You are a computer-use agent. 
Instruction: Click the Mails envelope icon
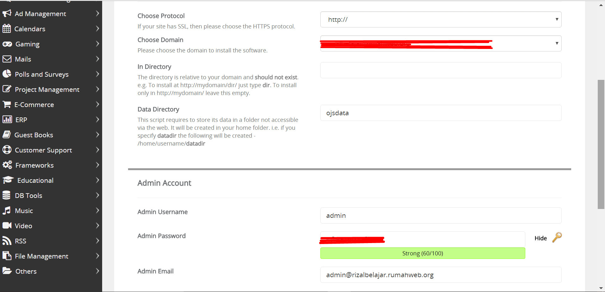pyautogui.click(x=7, y=59)
